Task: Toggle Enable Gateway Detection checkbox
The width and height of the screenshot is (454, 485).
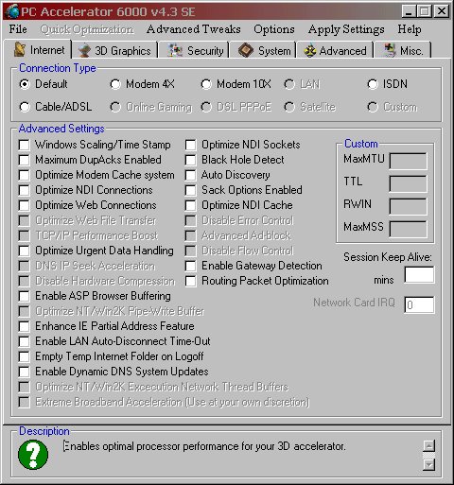Action: tap(190, 266)
